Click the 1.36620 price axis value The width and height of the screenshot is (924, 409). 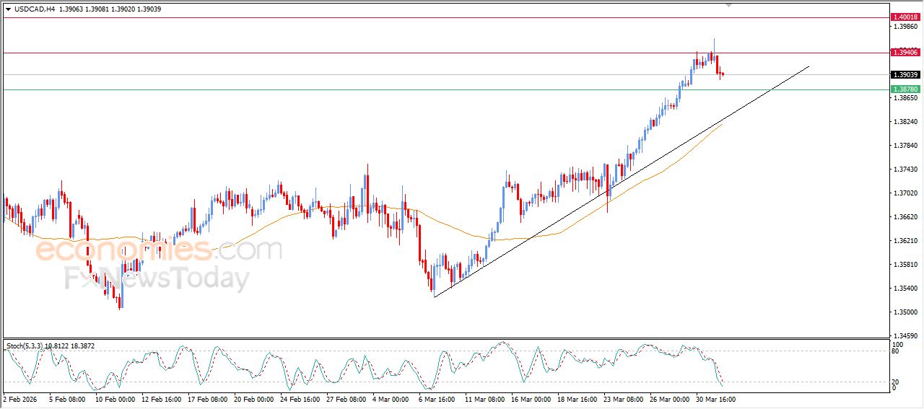(905, 217)
